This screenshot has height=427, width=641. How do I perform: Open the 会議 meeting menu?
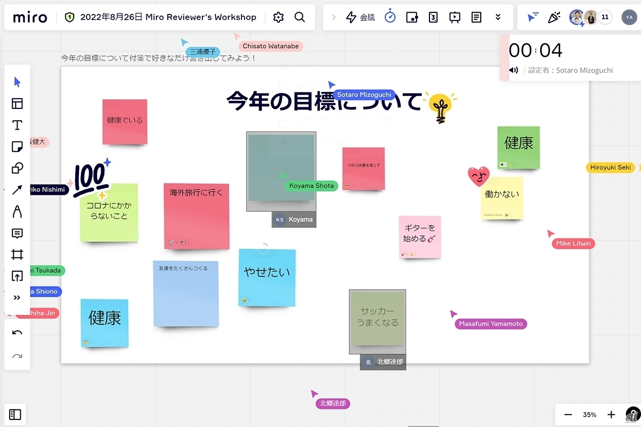[361, 17]
